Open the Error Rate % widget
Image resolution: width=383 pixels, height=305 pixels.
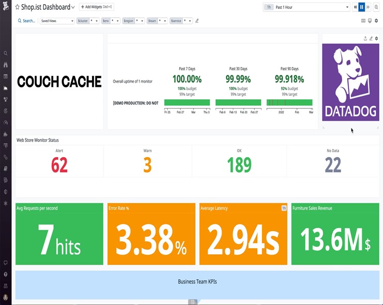point(152,234)
